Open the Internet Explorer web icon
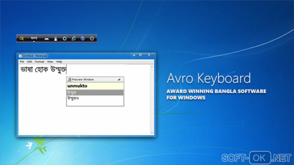 74,39
